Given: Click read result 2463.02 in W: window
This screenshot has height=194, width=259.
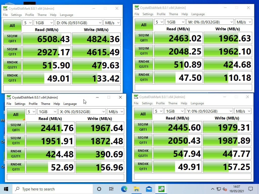Looking at the screenshot, I should (178, 38).
